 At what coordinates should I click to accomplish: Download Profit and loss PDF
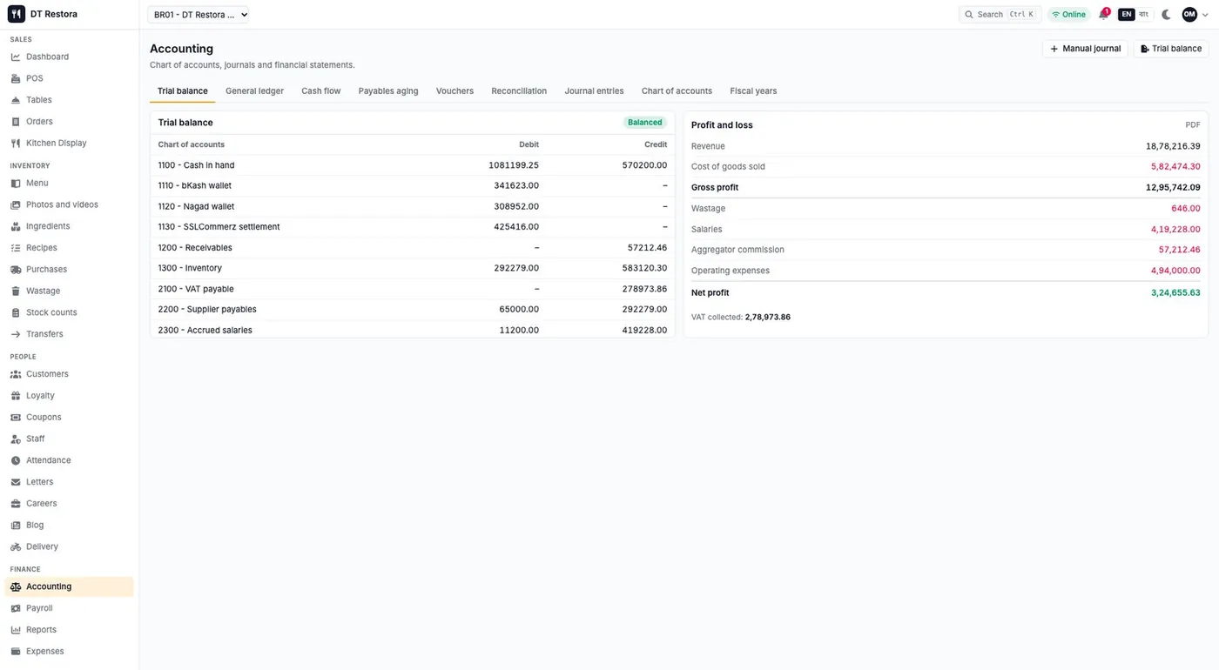[1193, 125]
